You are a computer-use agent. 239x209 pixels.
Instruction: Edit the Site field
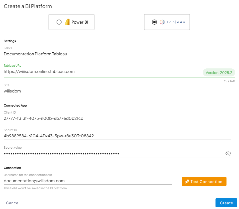(117, 91)
